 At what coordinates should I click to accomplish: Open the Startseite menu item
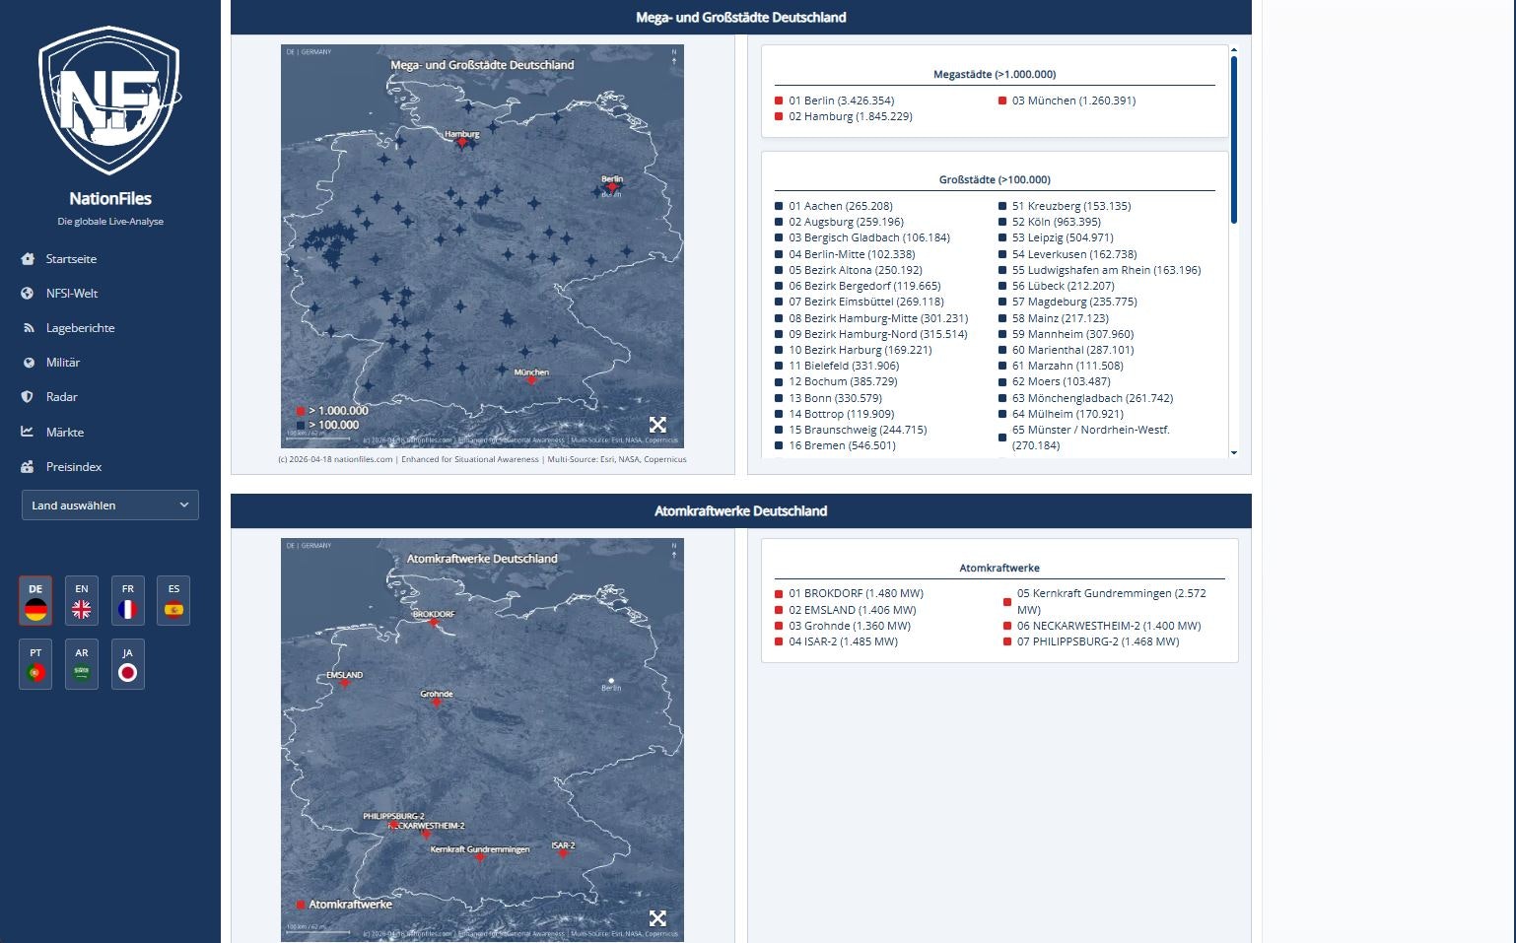pyautogui.click(x=71, y=259)
